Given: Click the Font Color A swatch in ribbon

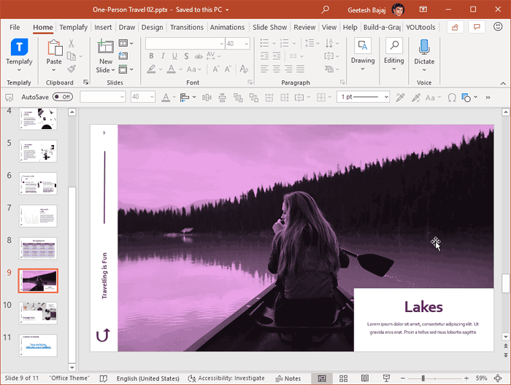Looking at the screenshot, I should point(171,69).
